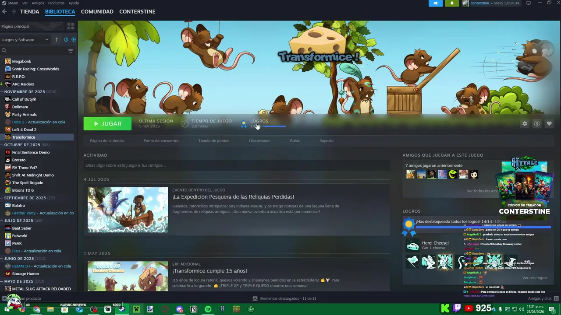Select Balatro in the library list
561x315 pixels.
click(18, 205)
